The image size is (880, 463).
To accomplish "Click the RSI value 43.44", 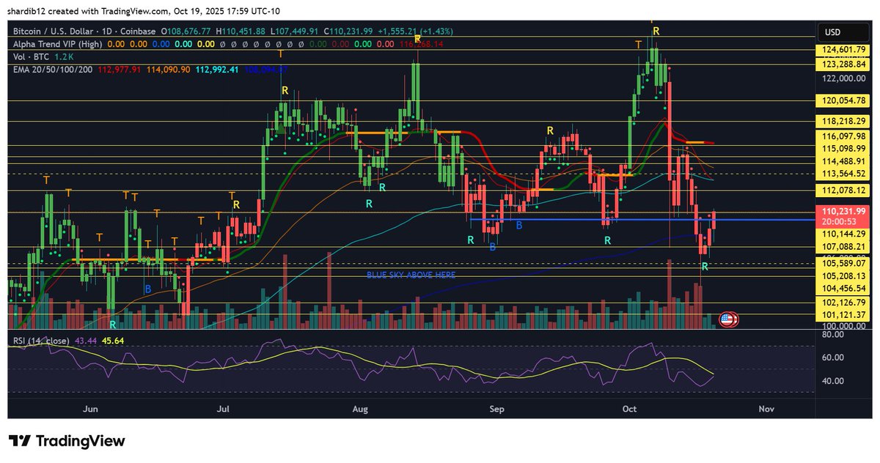I will point(87,341).
